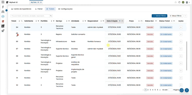The height and width of the screenshot is (95, 192).
Task: Open the Responsável column filter
Action: pos(103,21)
